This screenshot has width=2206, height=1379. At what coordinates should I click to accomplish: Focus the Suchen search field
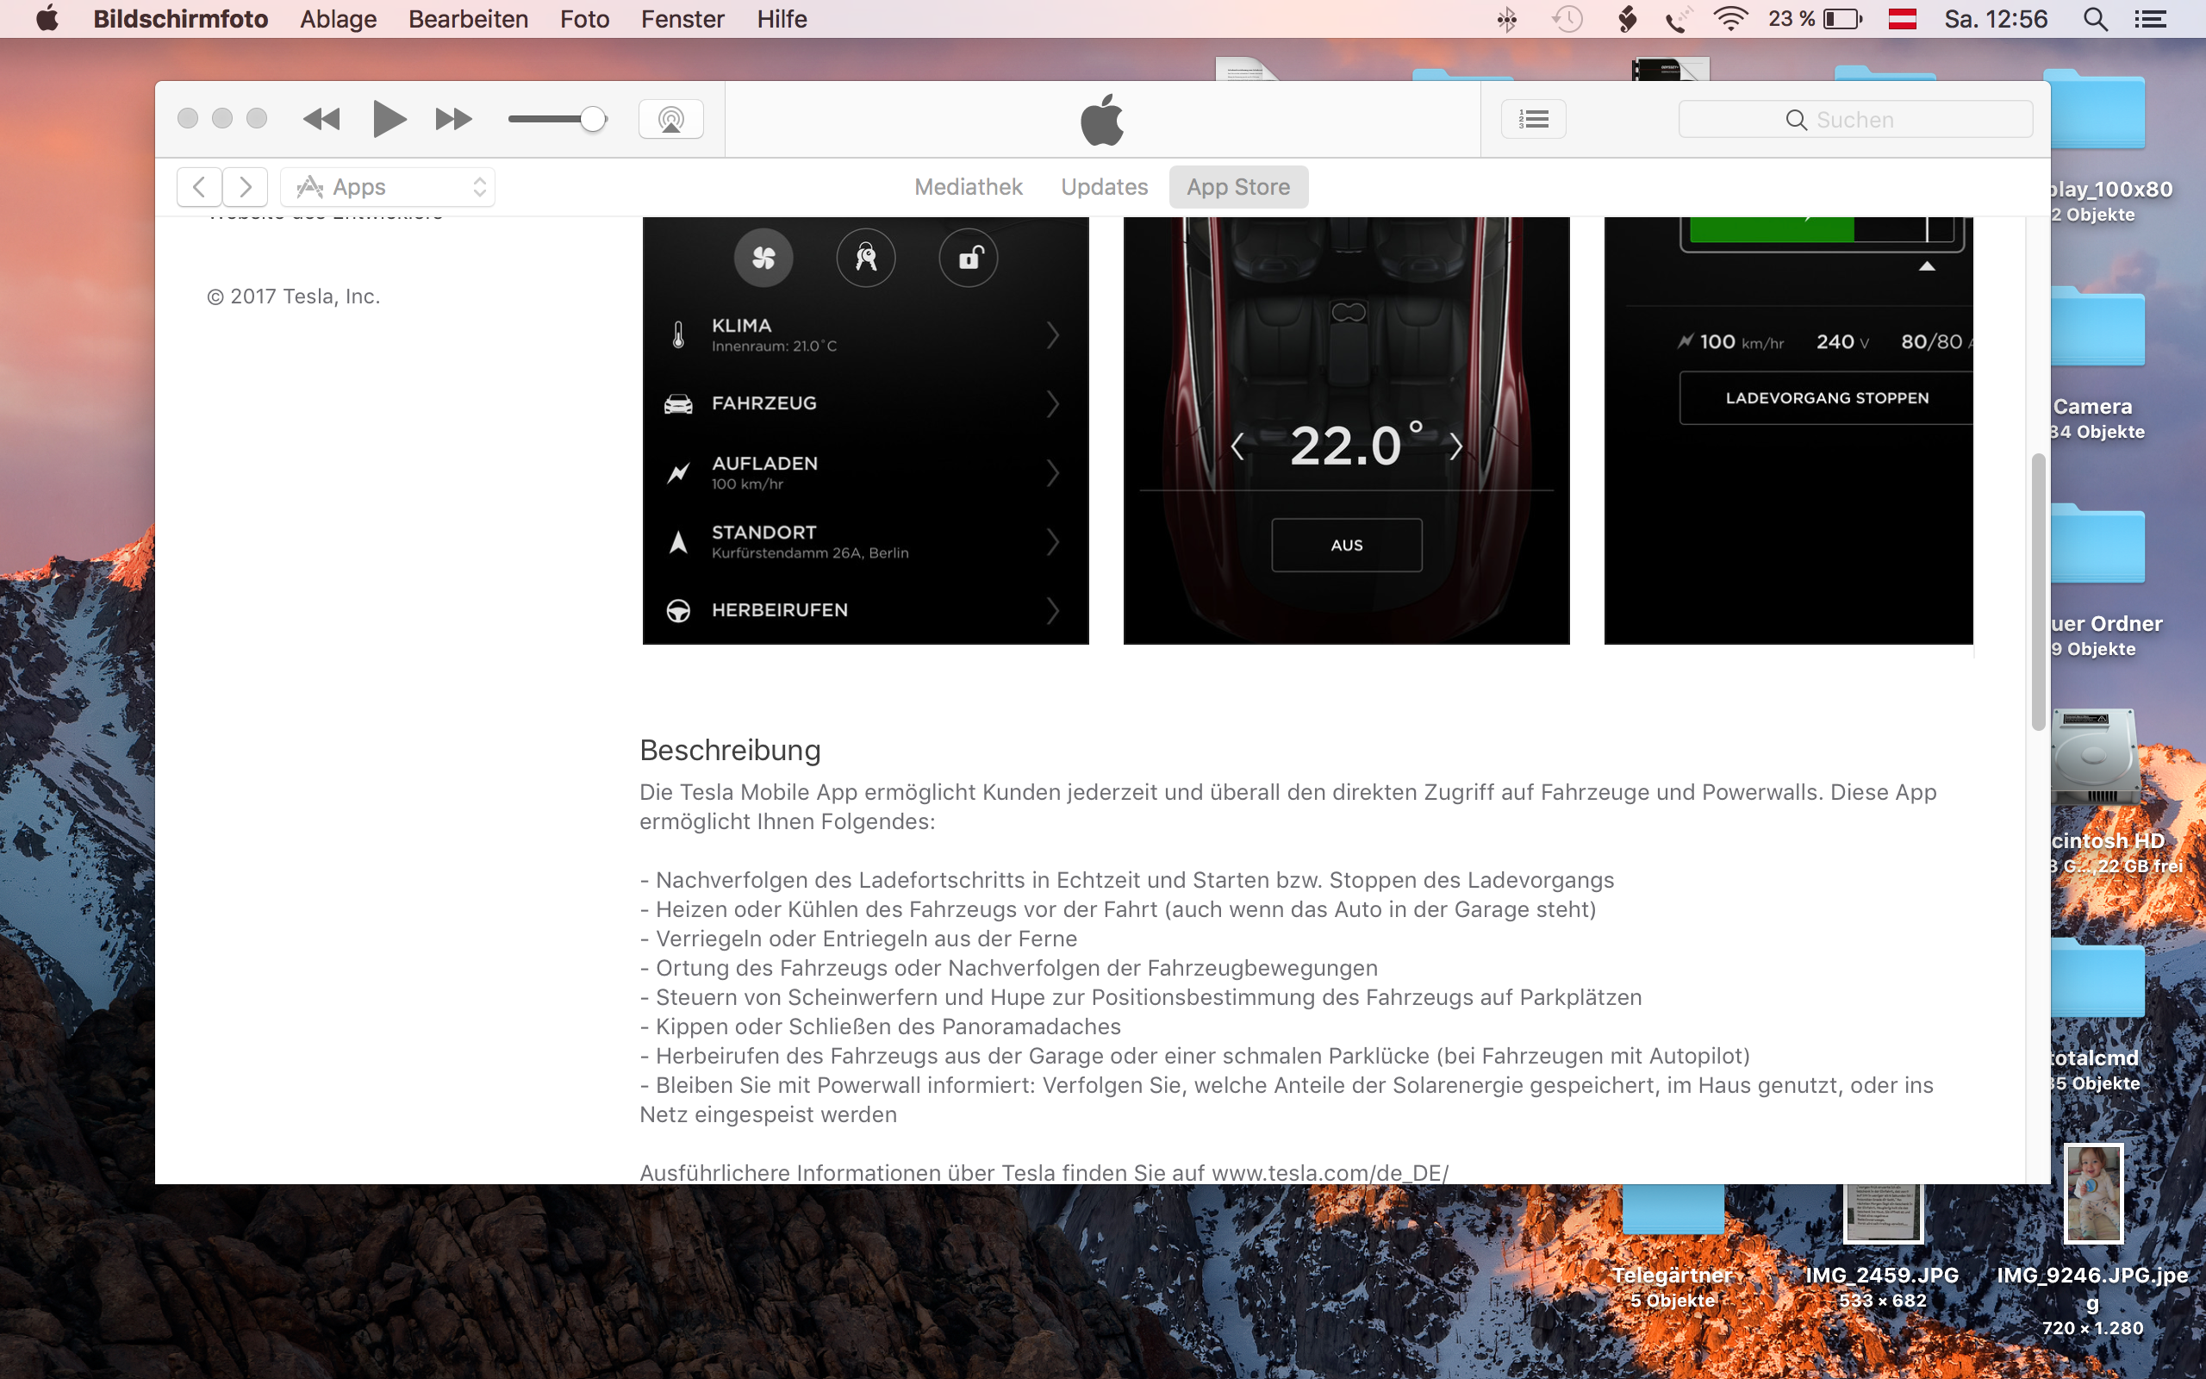point(1855,120)
